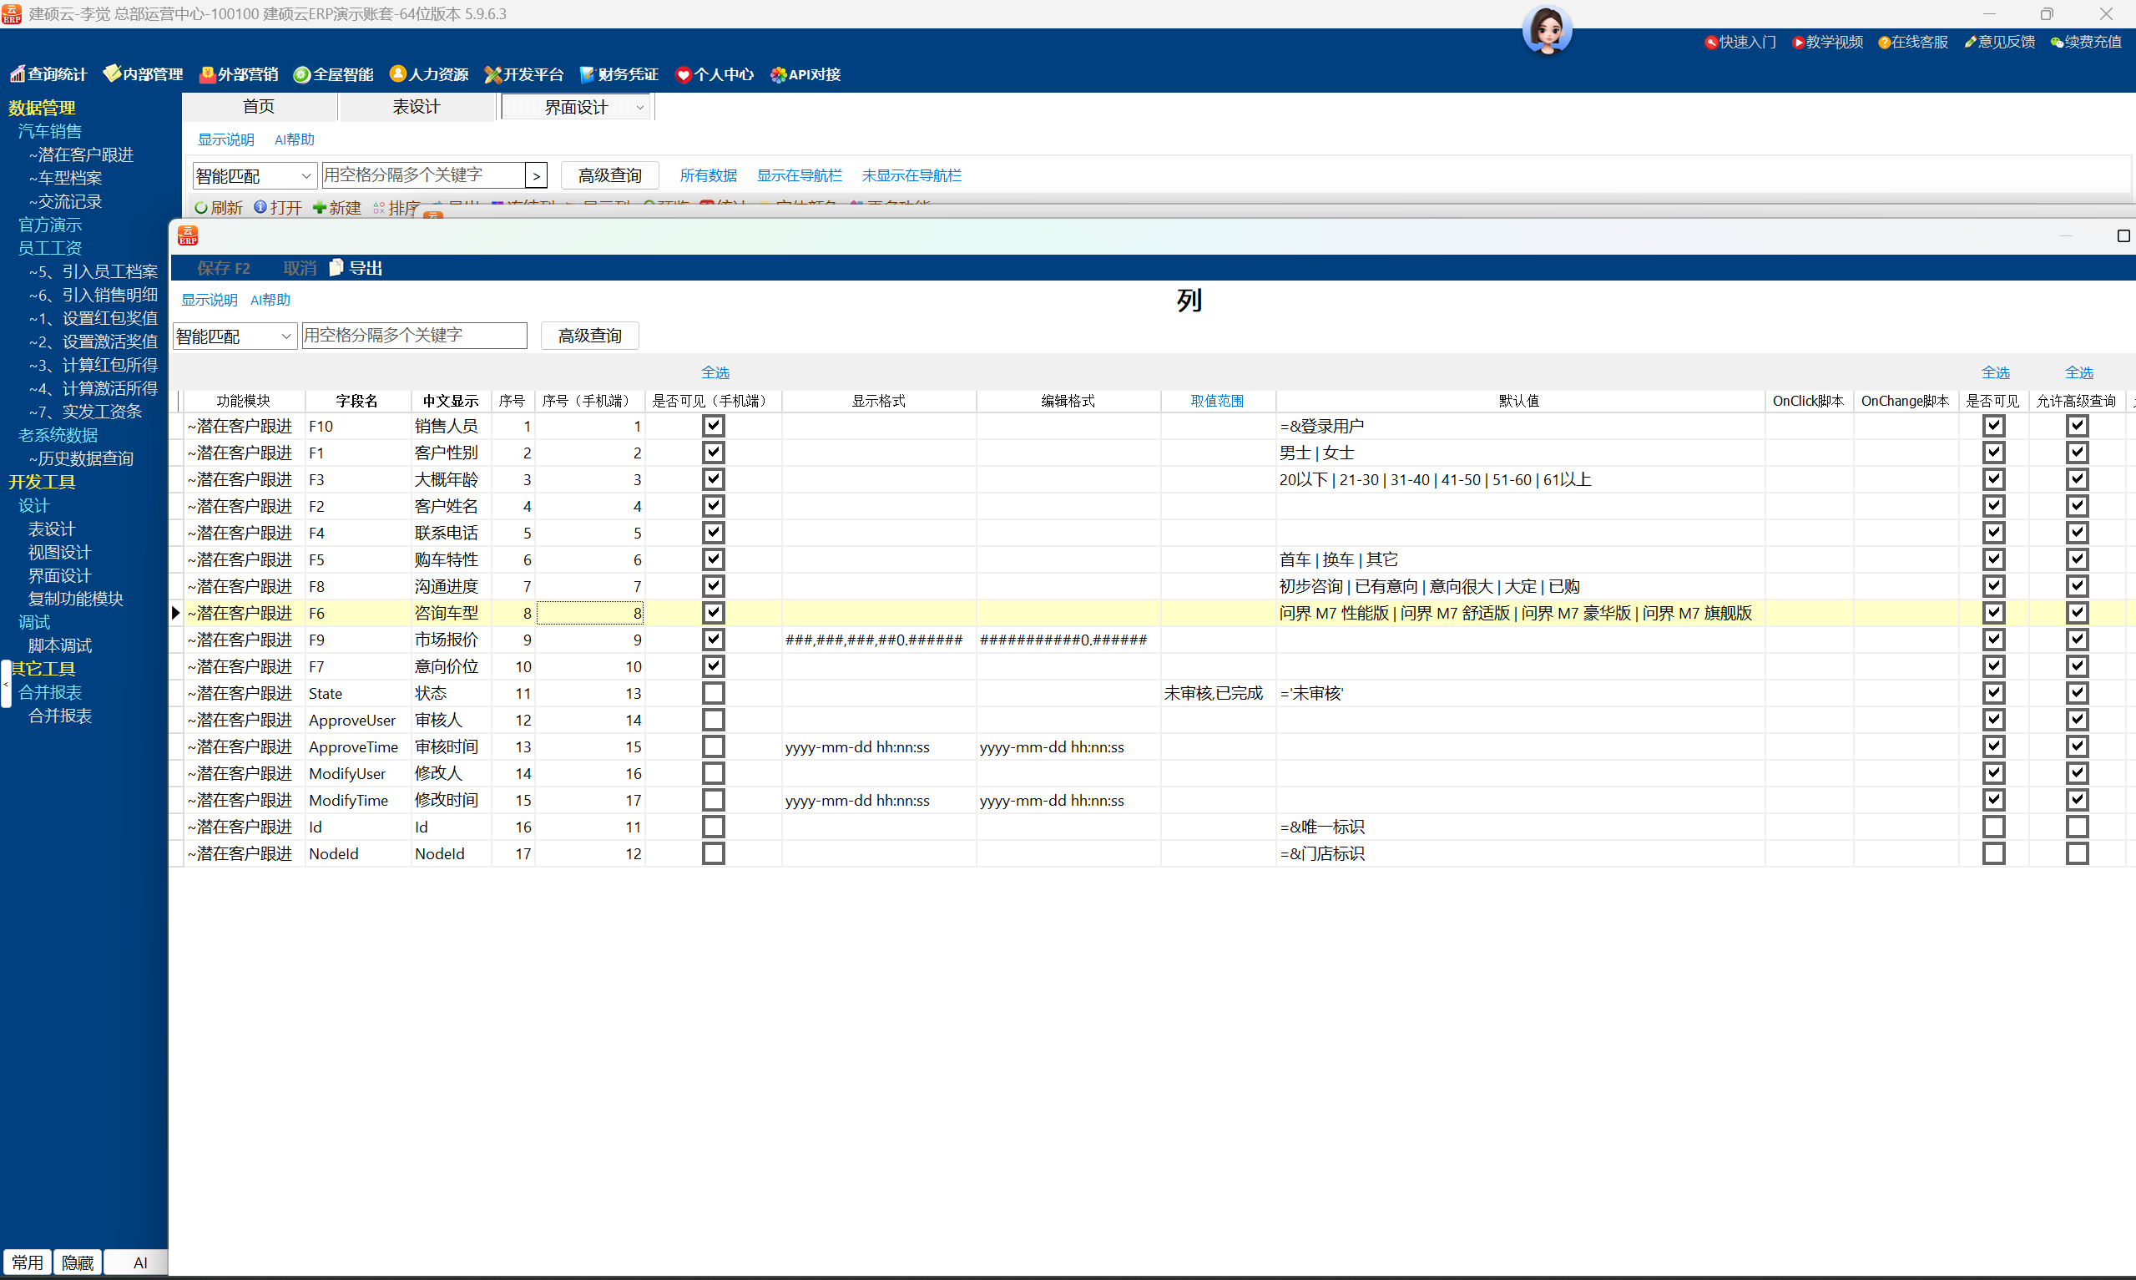Switch to the 表设计 tab

click(417, 107)
